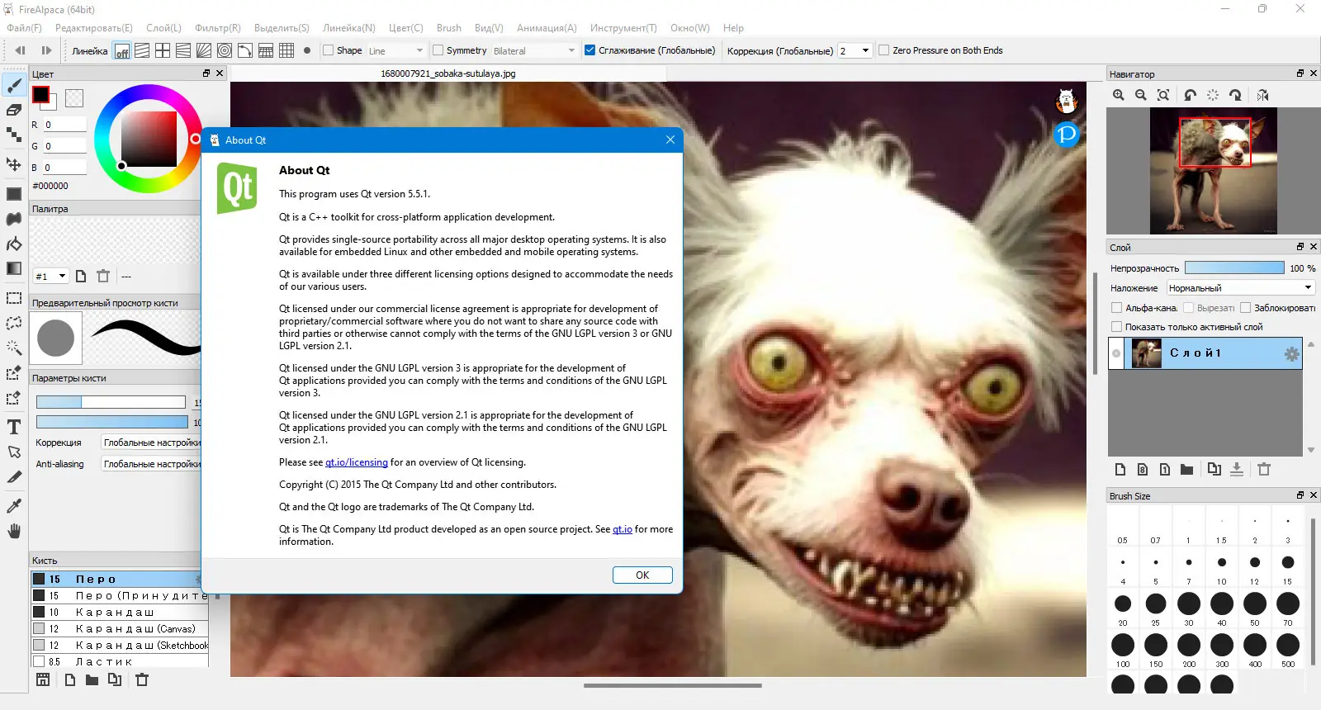Choose the concentric circles ruler icon

pos(225,50)
